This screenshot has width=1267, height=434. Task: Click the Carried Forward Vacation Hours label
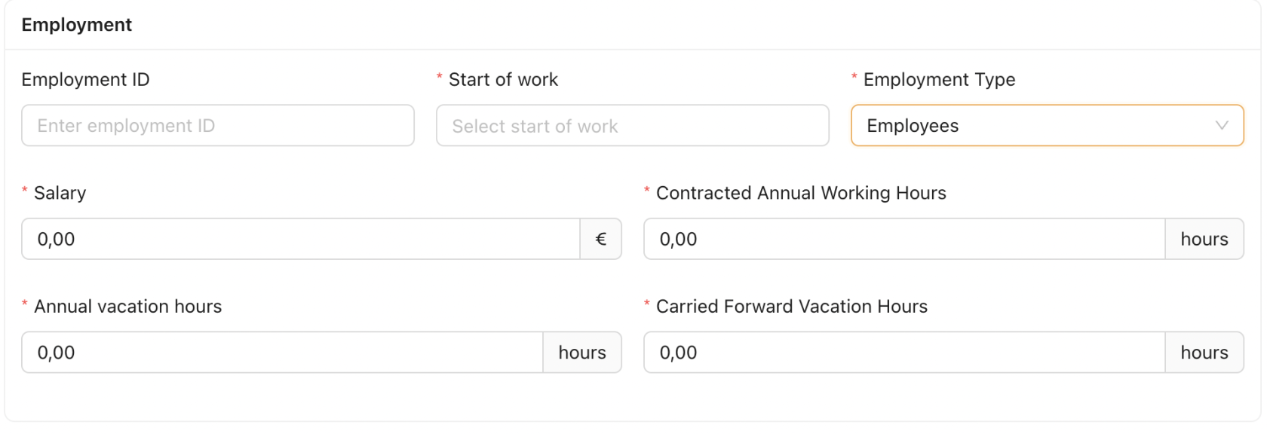click(792, 307)
